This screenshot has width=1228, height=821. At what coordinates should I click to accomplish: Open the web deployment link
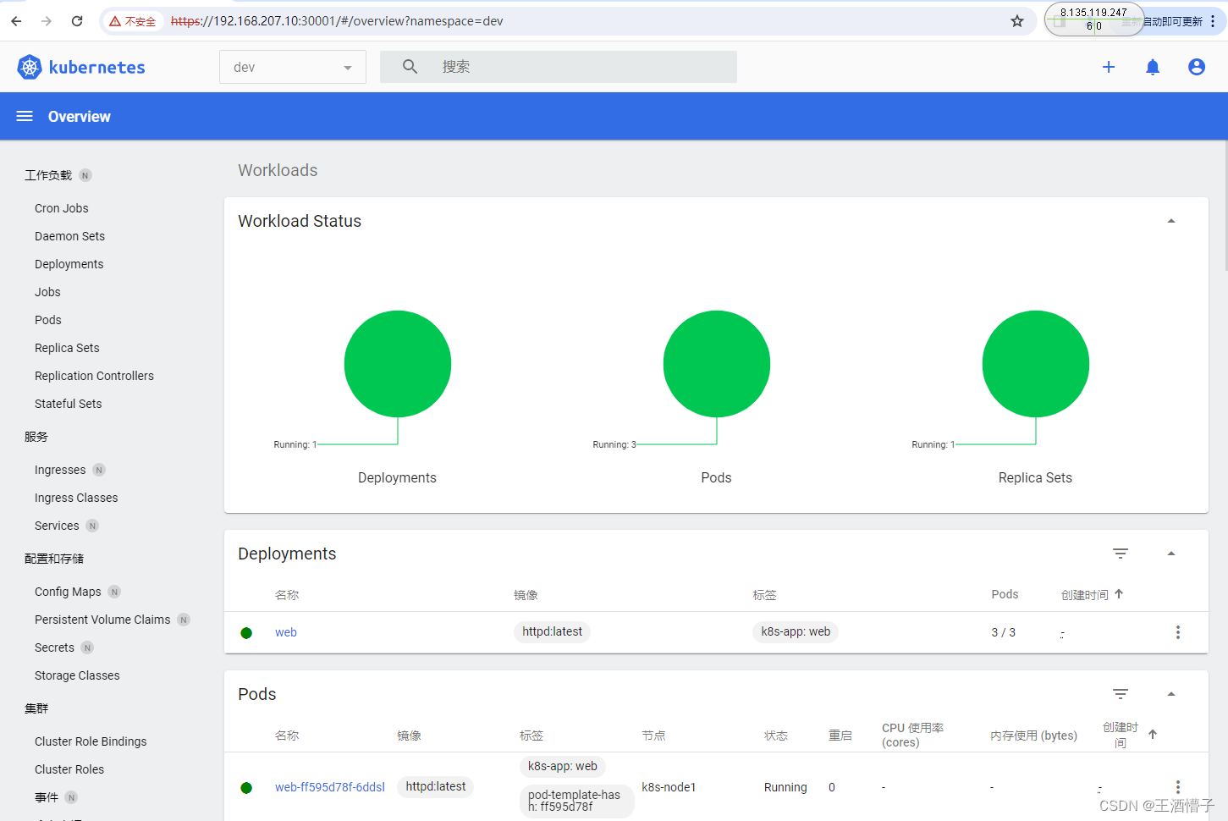click(x=286, y=632)
